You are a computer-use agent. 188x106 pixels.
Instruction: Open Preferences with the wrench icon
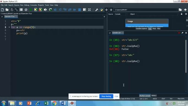[97, 10]
